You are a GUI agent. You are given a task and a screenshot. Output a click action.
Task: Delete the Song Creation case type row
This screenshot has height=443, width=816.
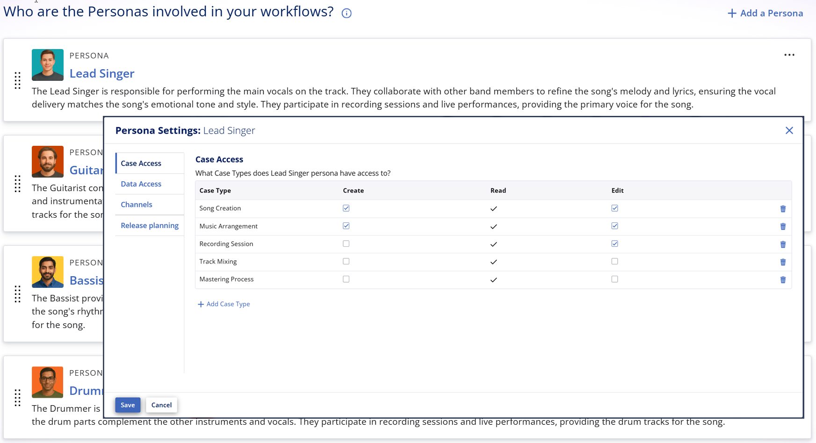click(783, 209)
